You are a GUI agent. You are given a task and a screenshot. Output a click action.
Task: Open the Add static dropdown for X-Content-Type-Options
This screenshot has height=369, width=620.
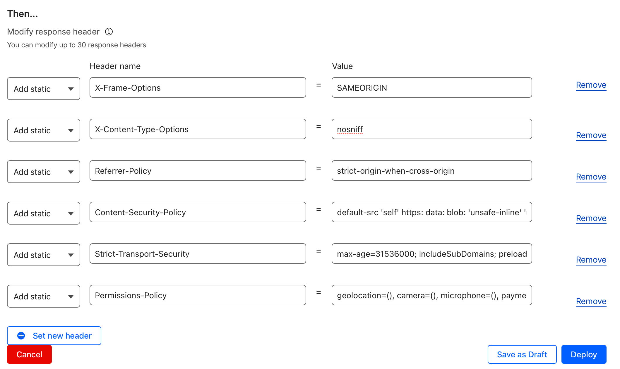point(43,130)
